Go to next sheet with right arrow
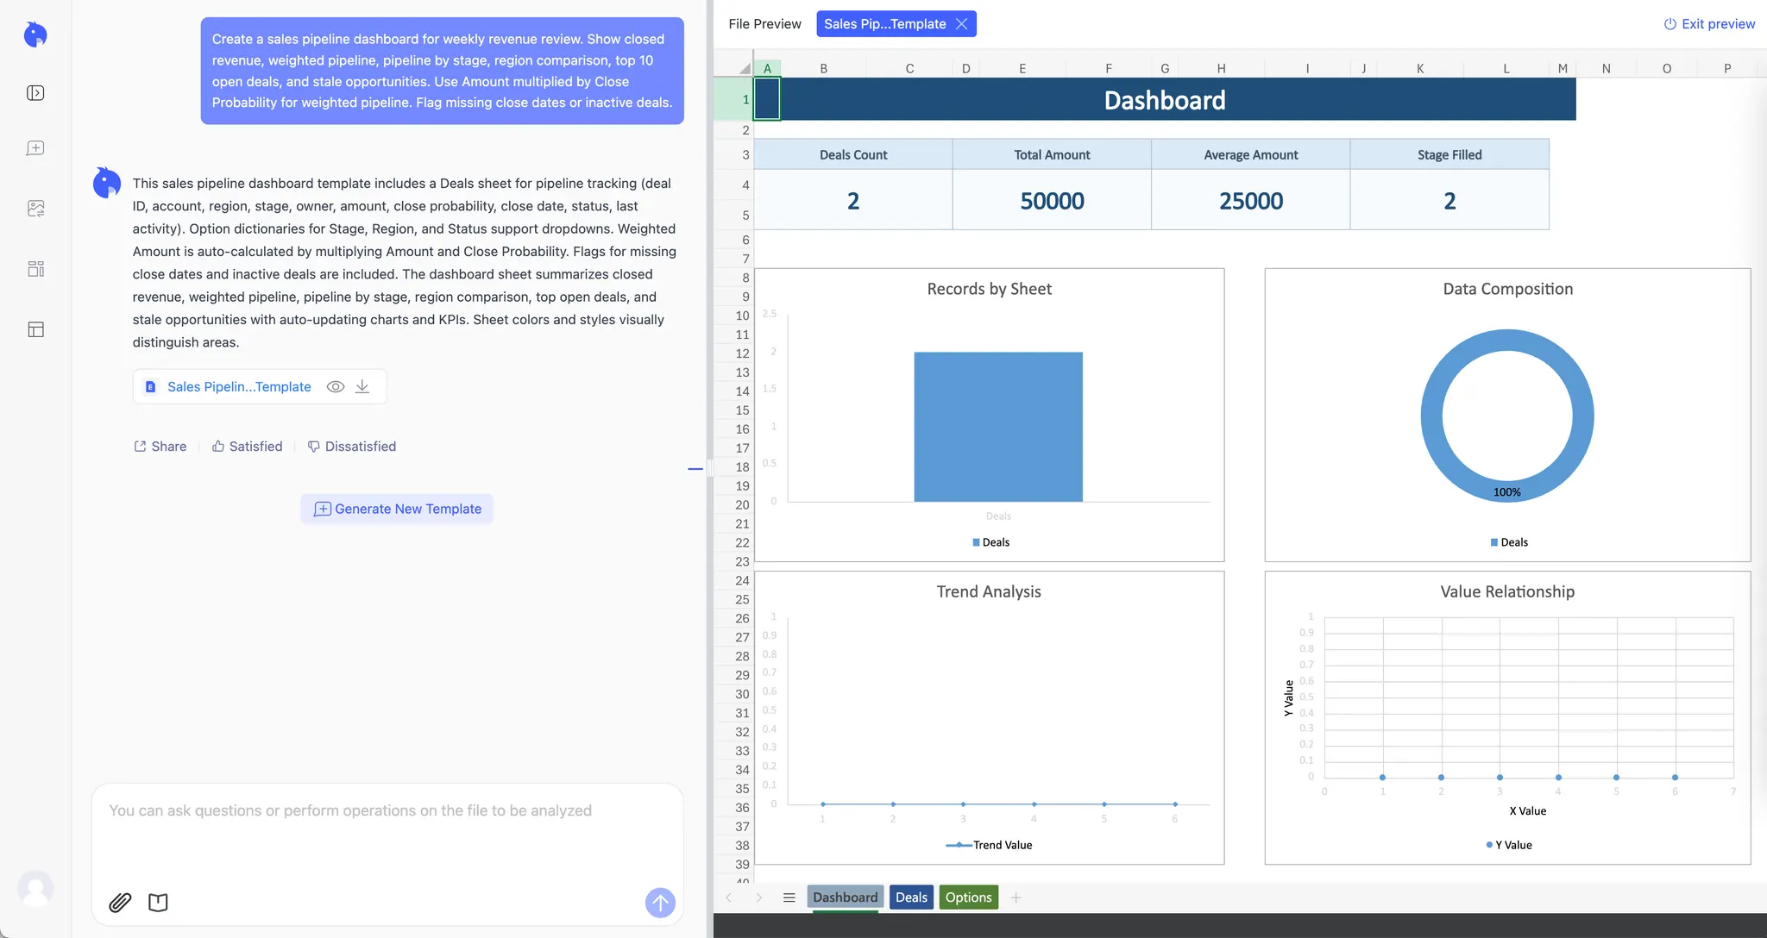1767x938 pixels. pos(758,897)
